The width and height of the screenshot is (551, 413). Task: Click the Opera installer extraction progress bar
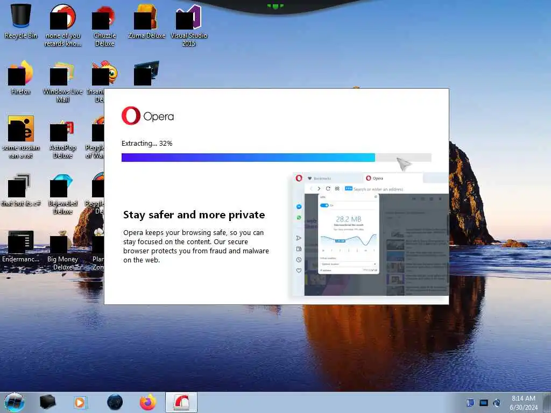pos(276,158)
